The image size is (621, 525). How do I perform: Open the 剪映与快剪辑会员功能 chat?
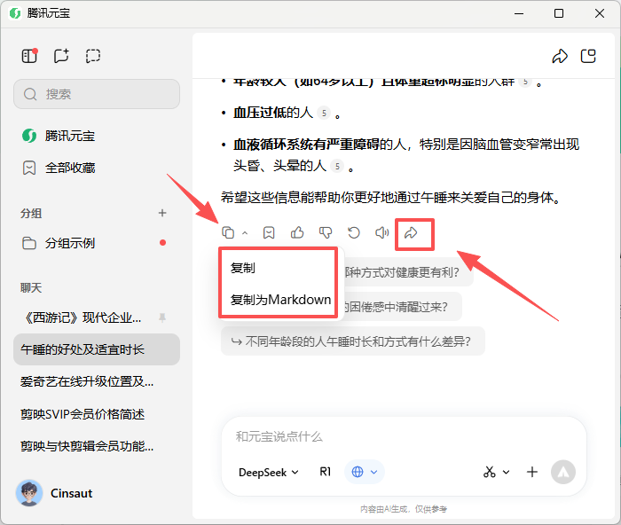[x=87, y=446]
